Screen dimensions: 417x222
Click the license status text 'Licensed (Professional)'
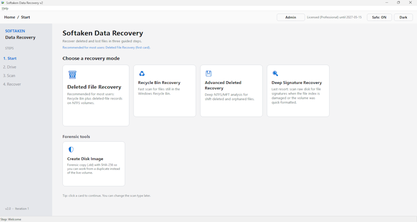tap(334, 17)
